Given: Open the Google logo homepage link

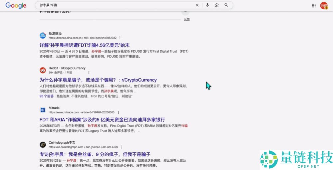Looking at the screenshot, I should [16, 5].
